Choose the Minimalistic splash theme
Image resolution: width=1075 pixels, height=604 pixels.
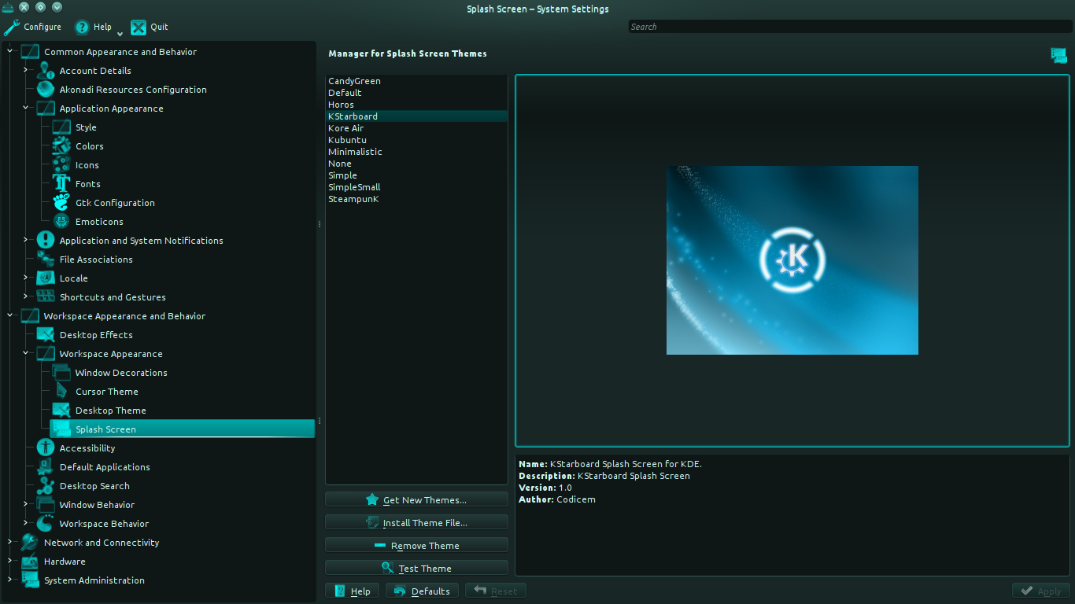[x=416, y=152]
